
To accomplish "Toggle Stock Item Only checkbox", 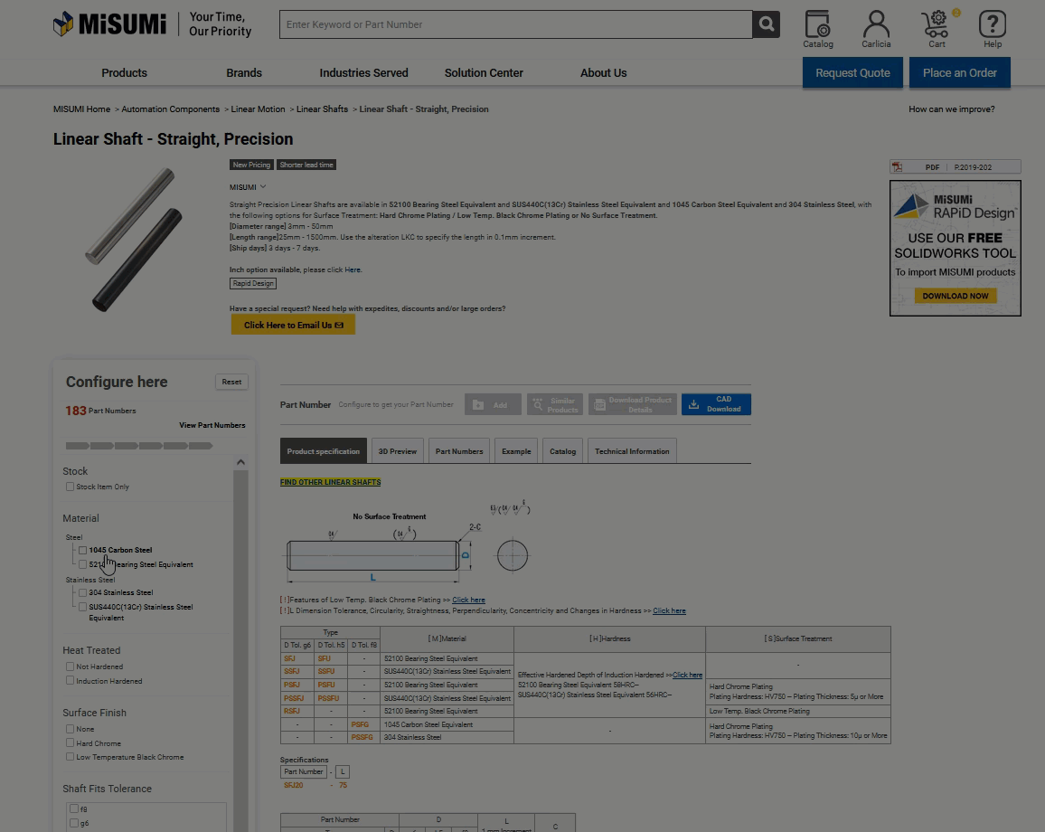I will coord(70,487).
